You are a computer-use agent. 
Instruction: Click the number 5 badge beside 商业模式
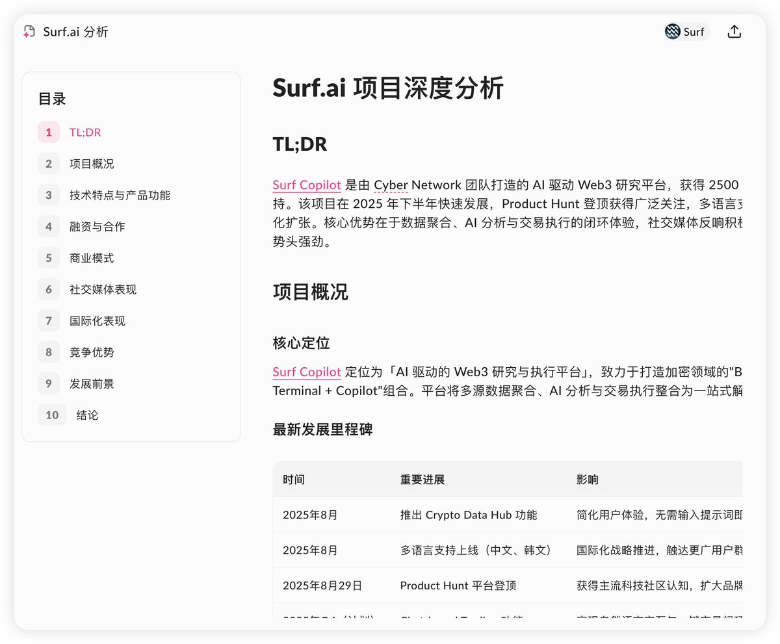pyautogui.click(x=49, y=257)
